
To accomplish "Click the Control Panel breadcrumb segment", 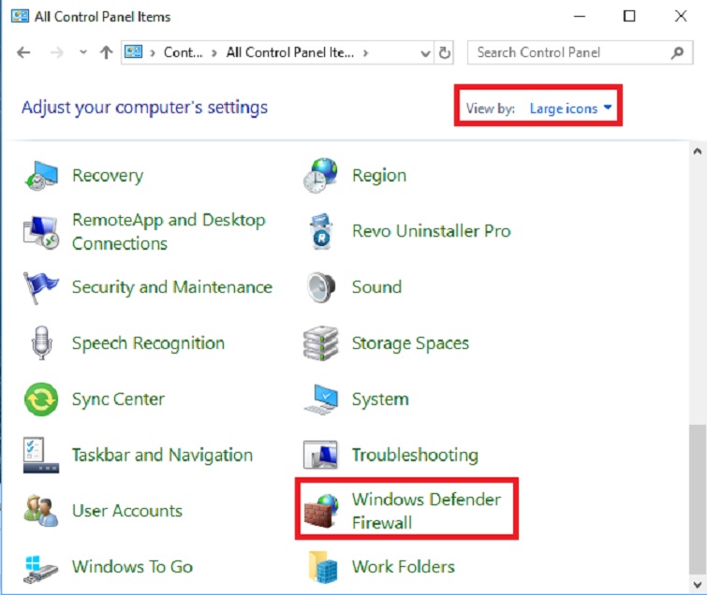I will click(183, 53).
